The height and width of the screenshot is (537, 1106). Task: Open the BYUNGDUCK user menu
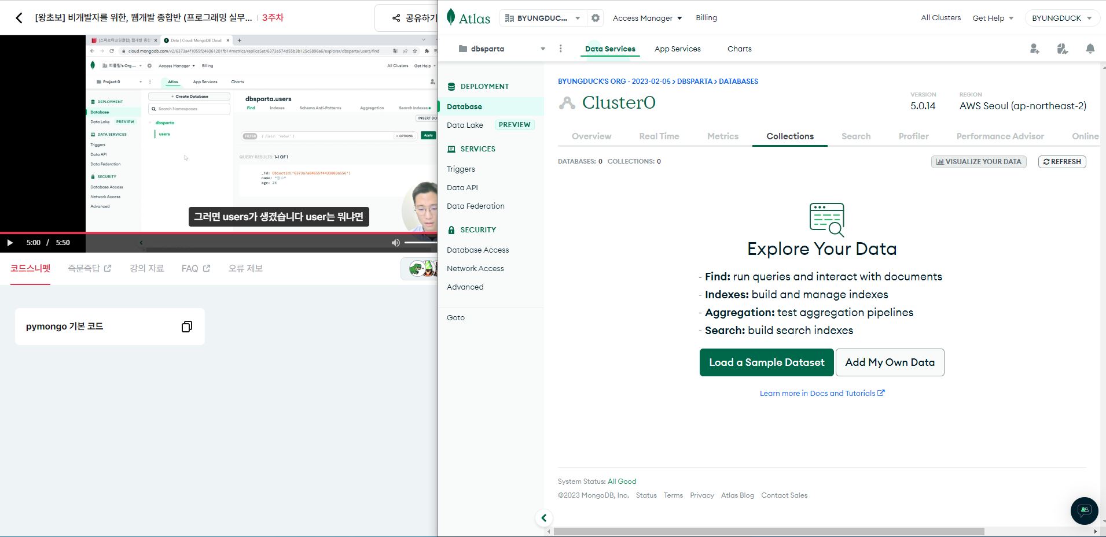coord(1061,18)
